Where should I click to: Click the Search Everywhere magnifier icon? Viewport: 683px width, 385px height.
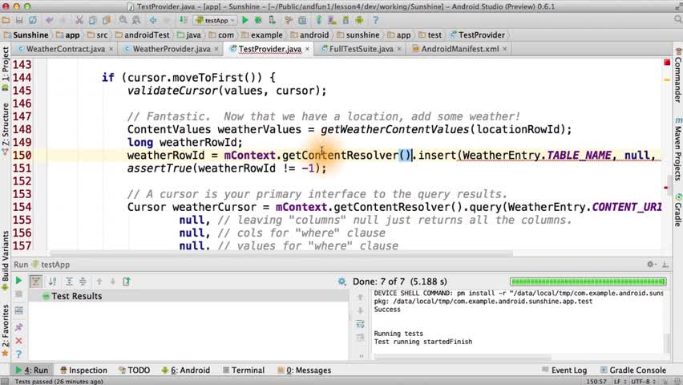pyautogui.click(x=677, y=19)
